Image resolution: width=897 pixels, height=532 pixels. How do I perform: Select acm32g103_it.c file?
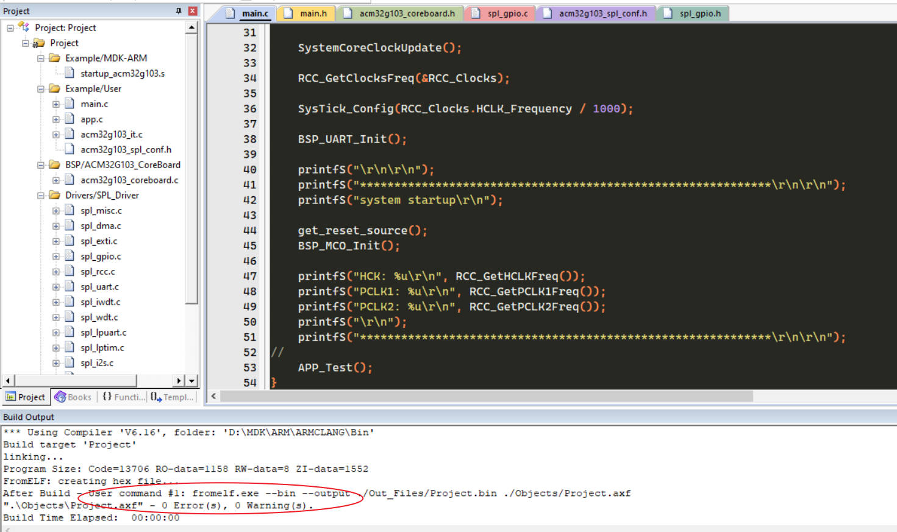112,134
